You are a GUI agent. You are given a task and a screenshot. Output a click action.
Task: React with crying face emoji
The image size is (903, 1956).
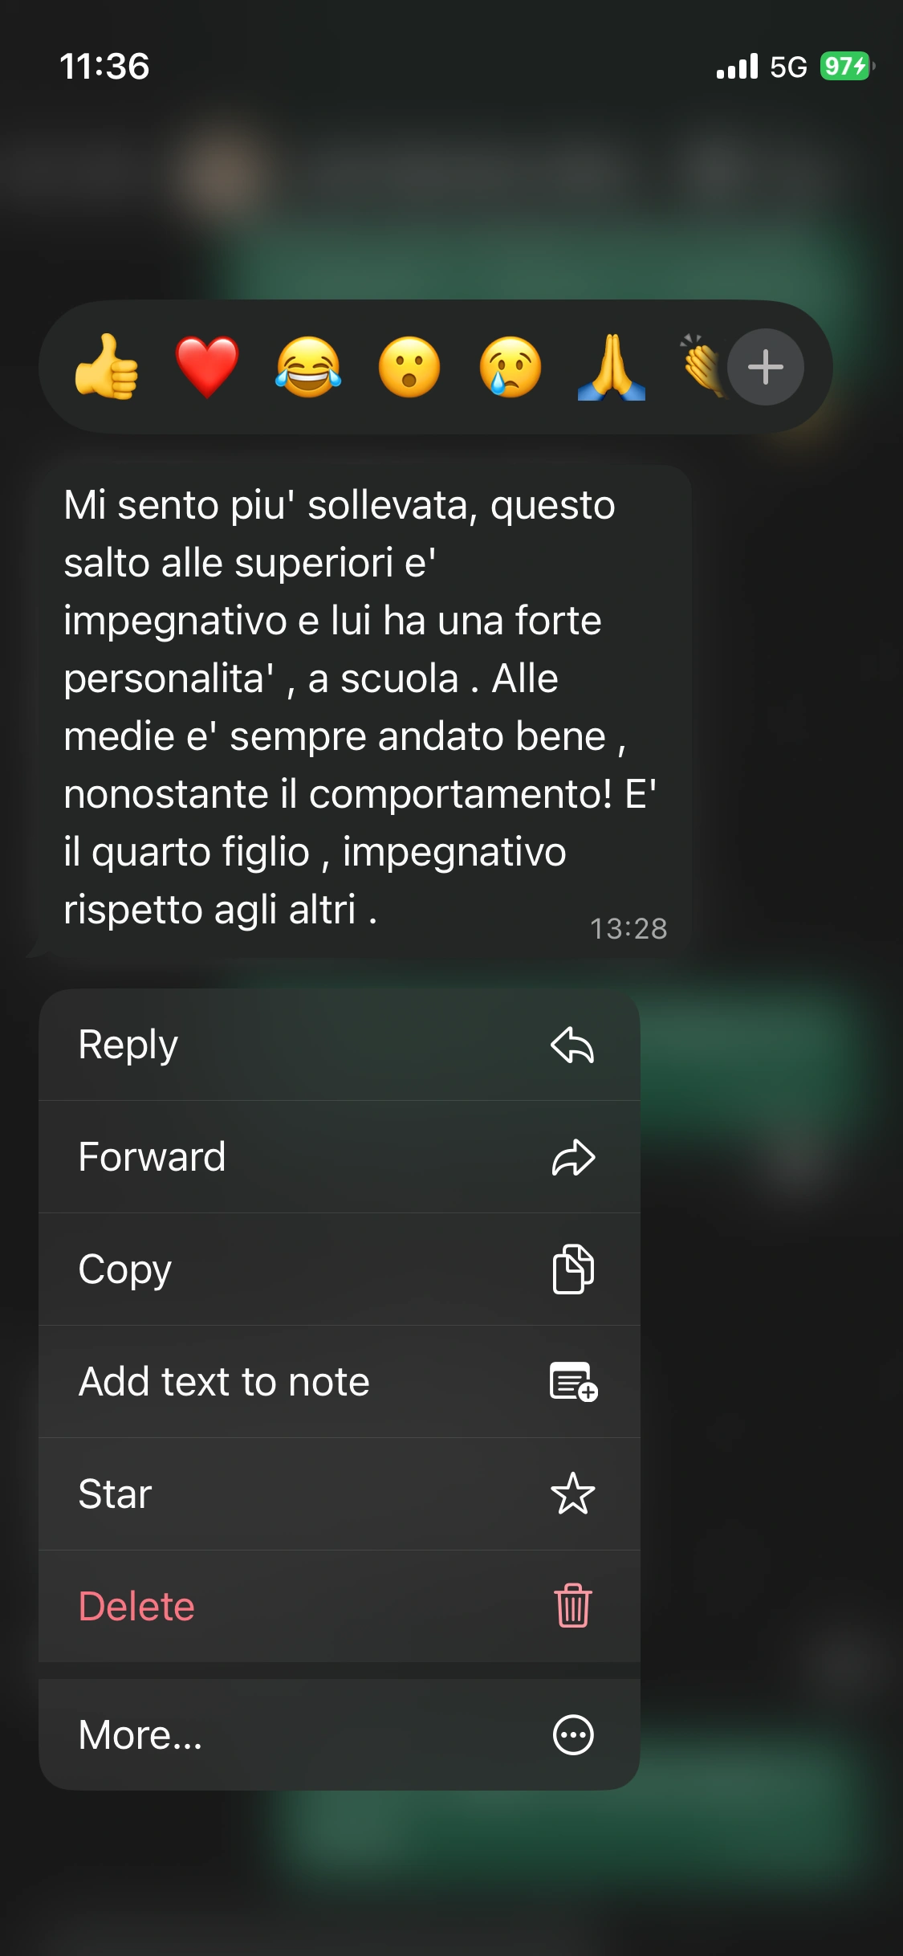point(510,367)
